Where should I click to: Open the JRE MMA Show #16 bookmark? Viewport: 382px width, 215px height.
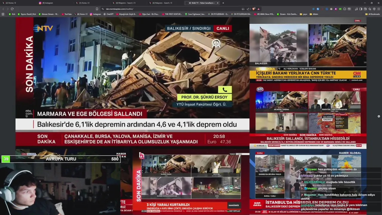pos(264,14)
